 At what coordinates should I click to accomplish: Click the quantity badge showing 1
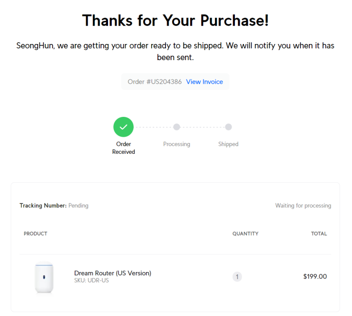(x=237, y=277)
